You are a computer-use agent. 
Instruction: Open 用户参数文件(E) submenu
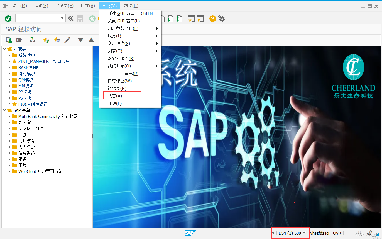tap(130, 28)
